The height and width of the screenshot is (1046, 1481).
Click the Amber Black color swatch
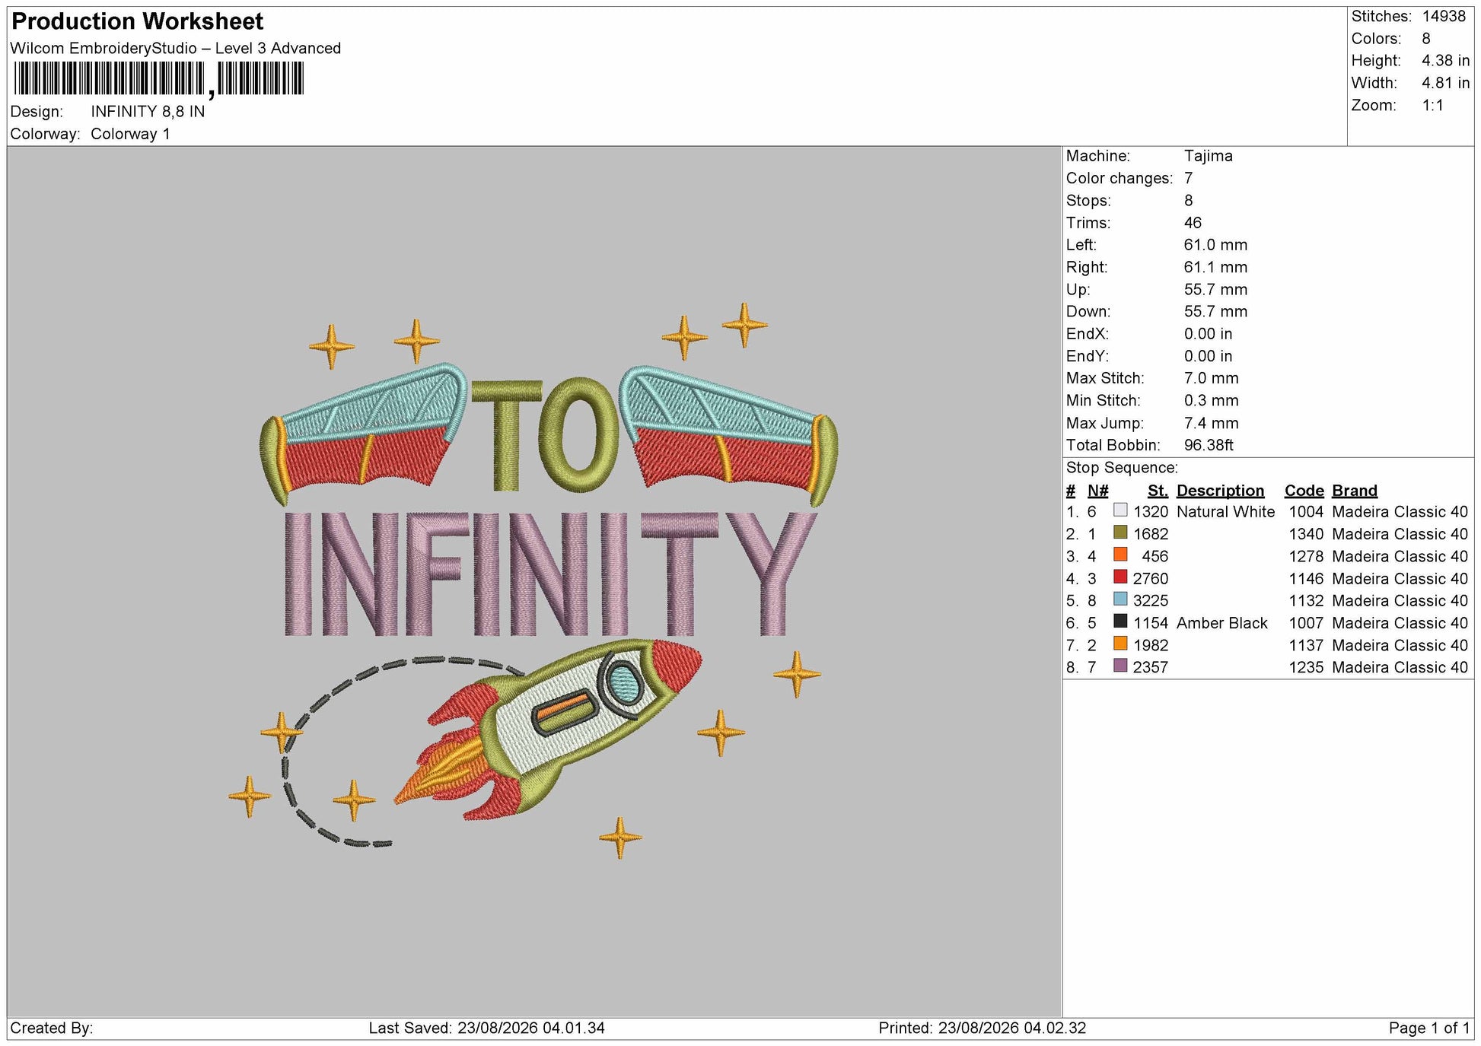click(x=1120, y=622)
